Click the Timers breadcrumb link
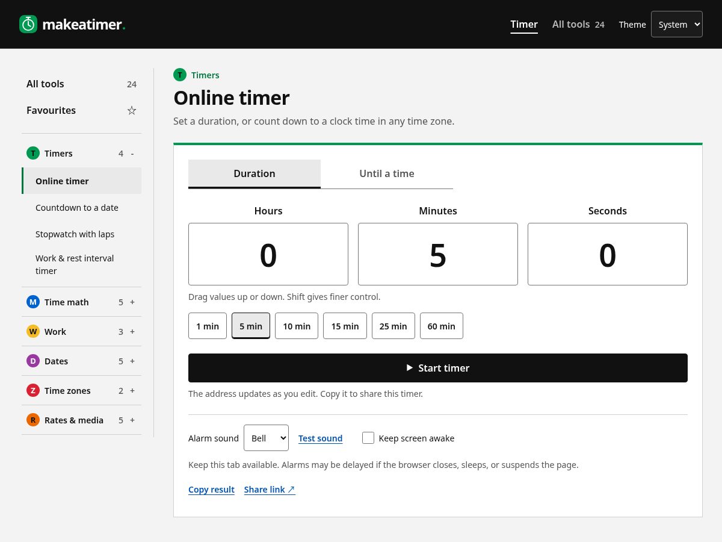The width and height of the screenshot is (722, 542). pyautogui.click(x=205, y=75)
